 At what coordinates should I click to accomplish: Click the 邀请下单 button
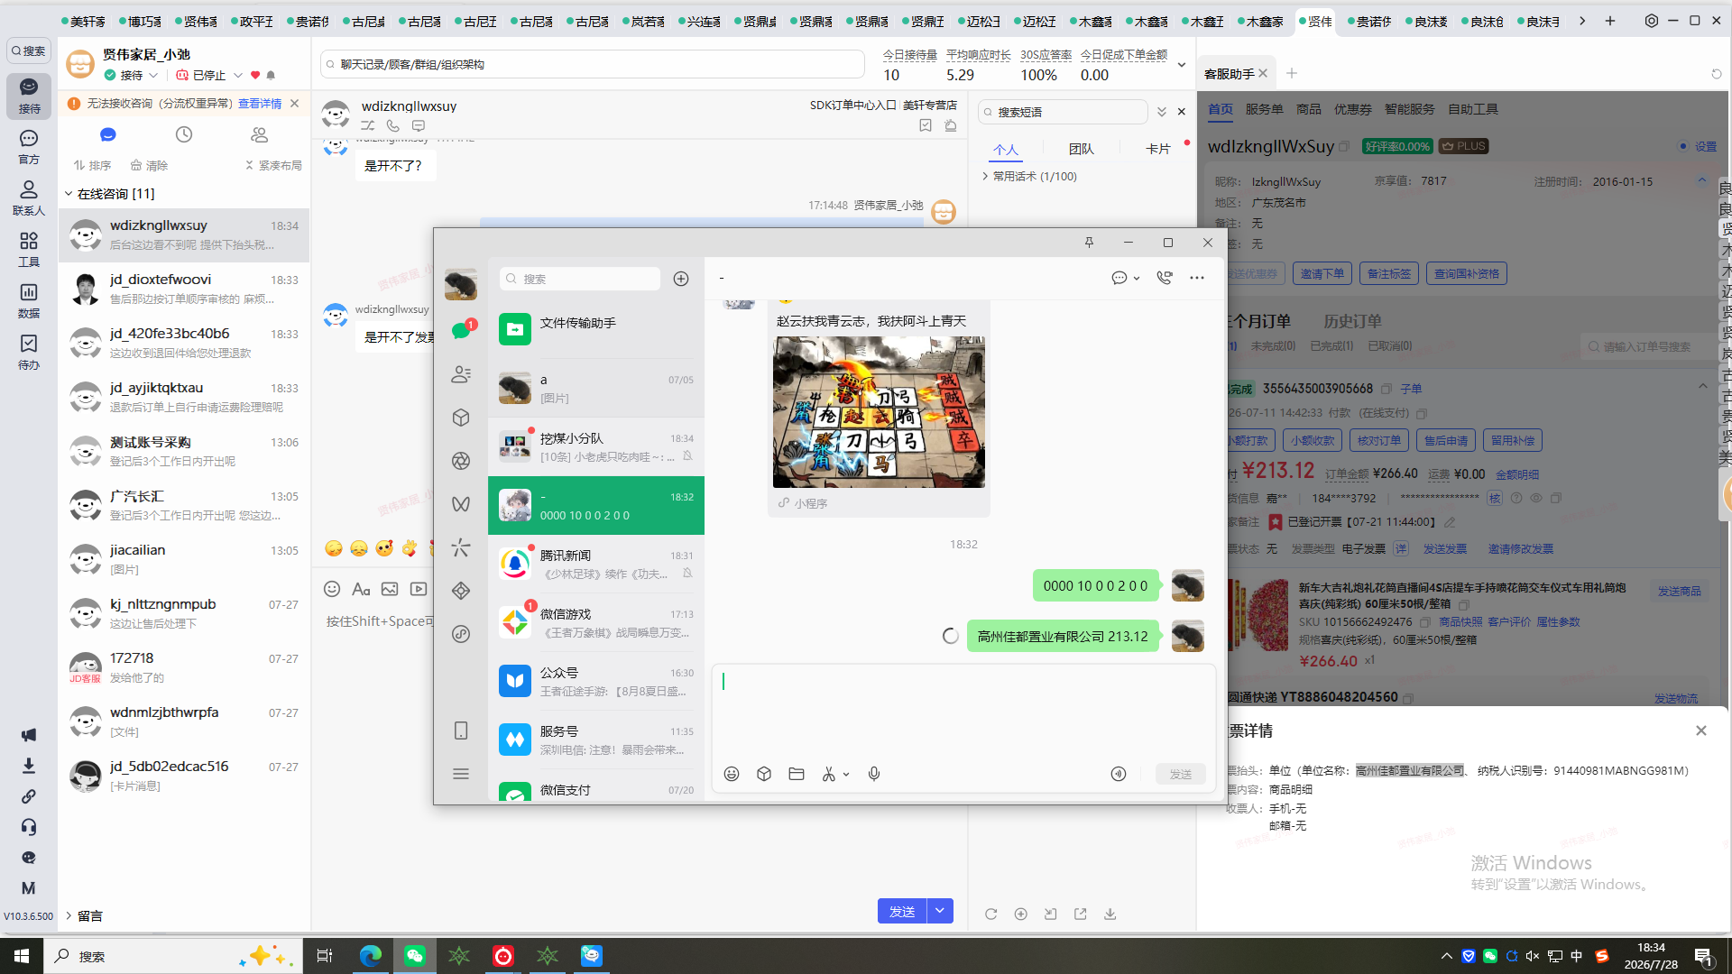(x=1322, y=273)
